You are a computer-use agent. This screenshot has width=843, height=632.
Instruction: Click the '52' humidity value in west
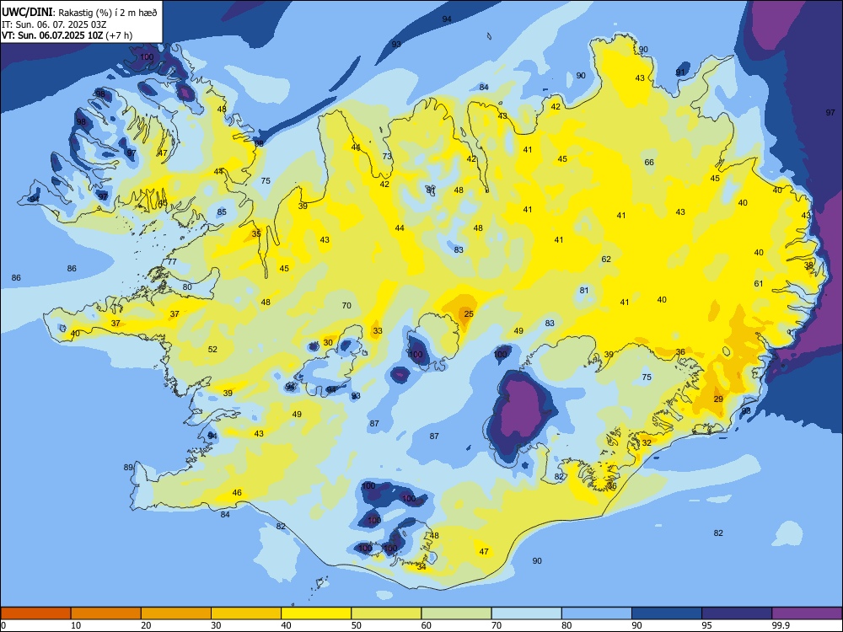(212, 350)
